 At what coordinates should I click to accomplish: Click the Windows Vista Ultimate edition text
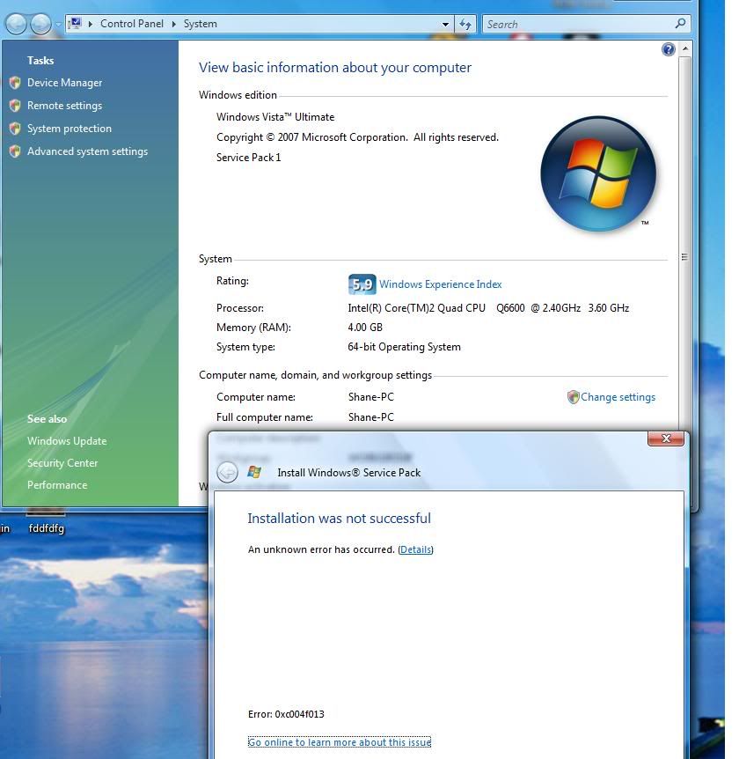[x=275, y=116]
